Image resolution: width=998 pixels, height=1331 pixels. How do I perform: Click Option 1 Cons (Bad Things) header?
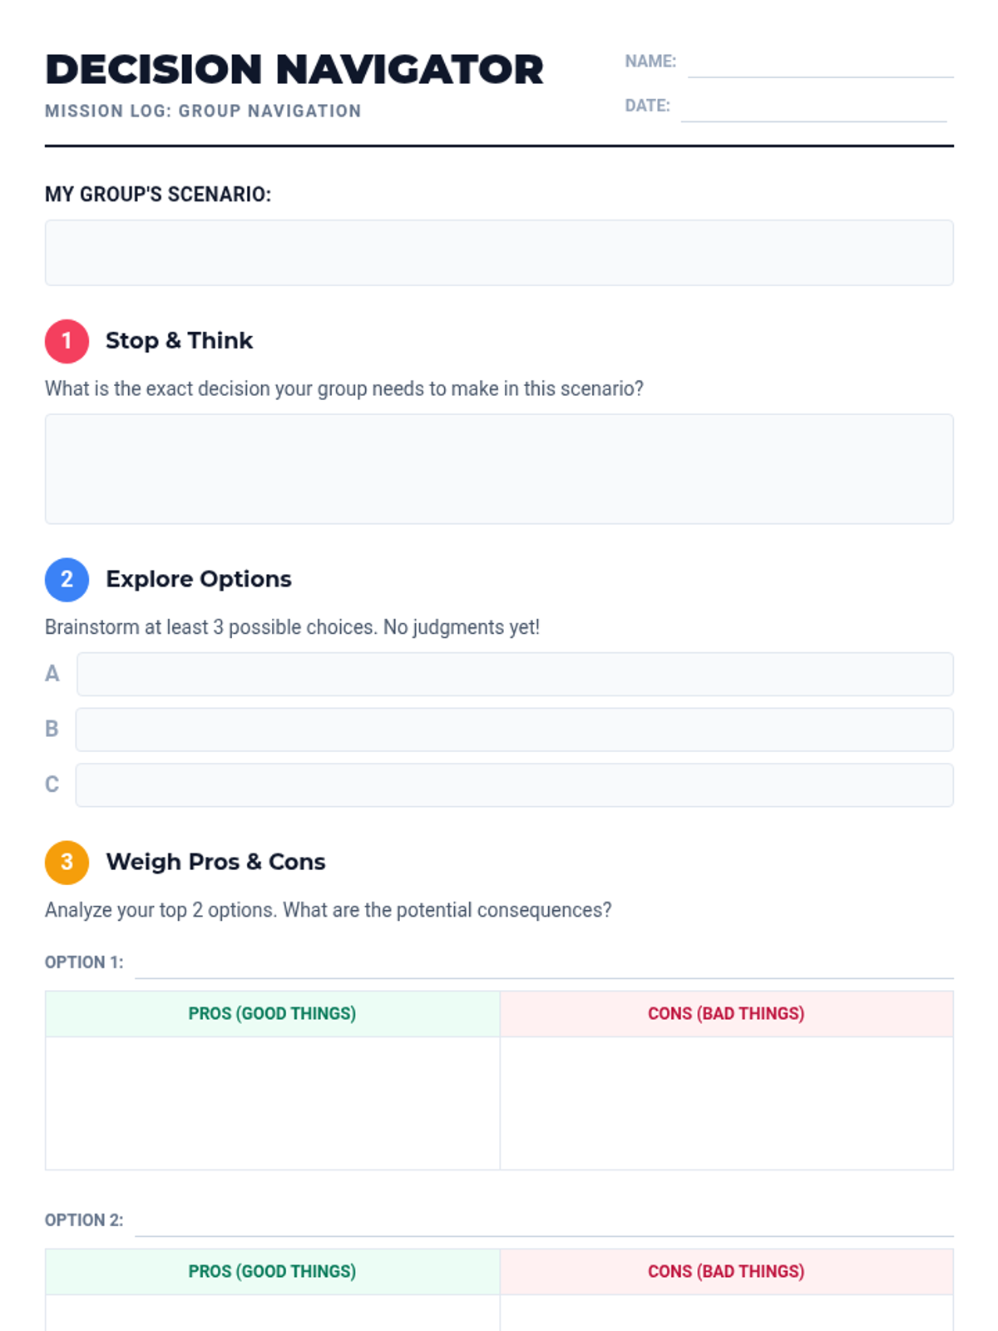726,1014
